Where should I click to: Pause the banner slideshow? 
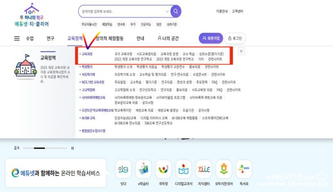tap(73, 148)
